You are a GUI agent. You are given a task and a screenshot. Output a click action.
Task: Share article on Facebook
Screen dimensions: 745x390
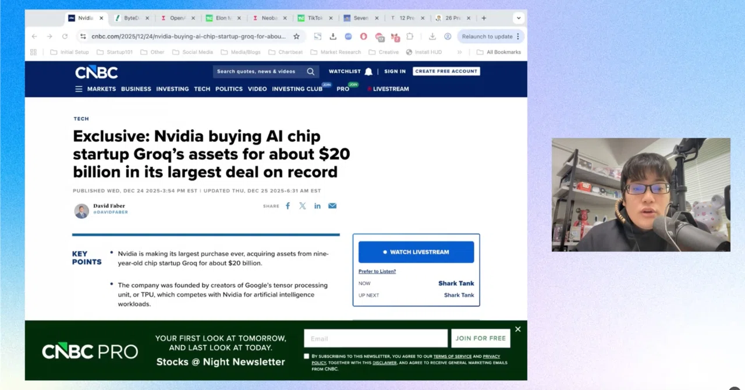point(288,205)
